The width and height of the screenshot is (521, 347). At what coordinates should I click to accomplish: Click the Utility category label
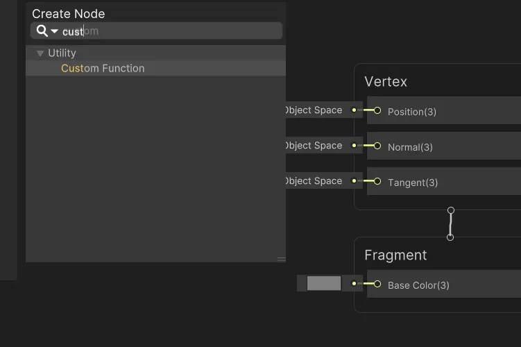click(x=62, y=53)
